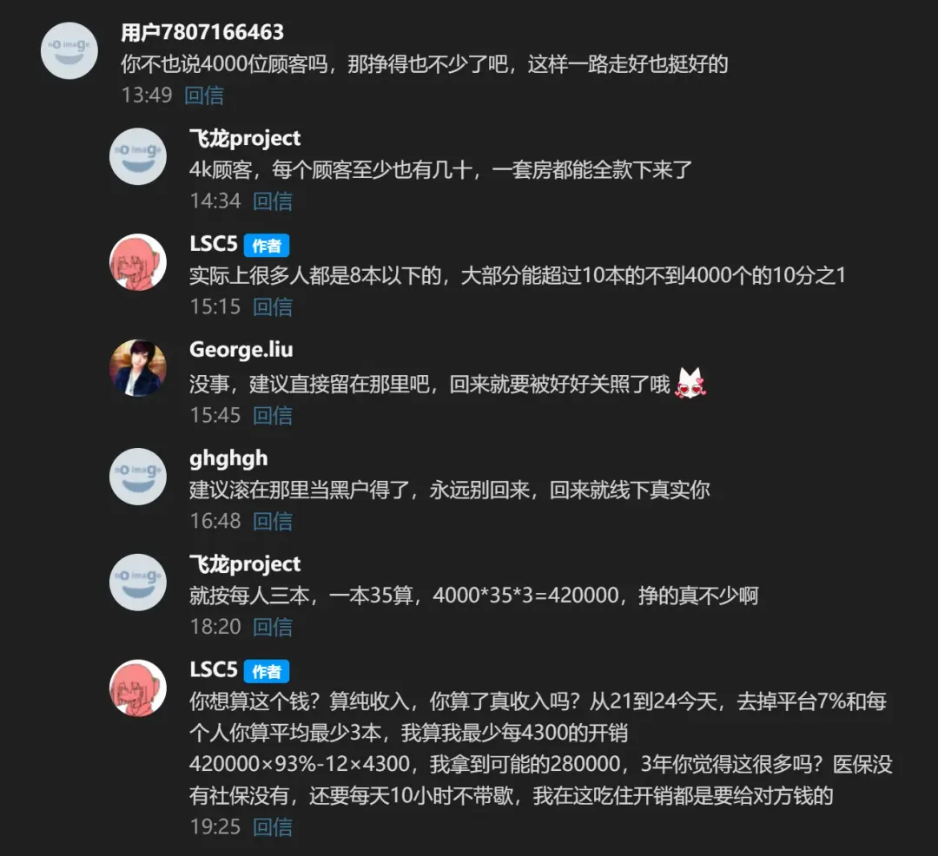Open 飞龙project's avatar at the 18:20 comment
938x856 pixels.
[x=138, y=583]
